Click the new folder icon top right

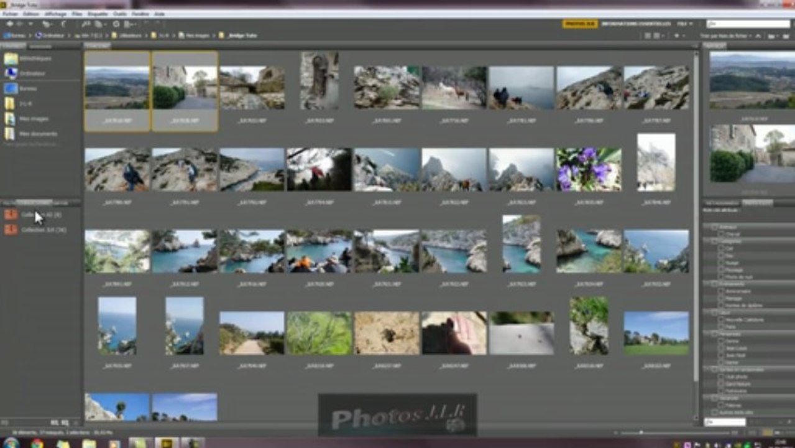[x=786, y=36]
